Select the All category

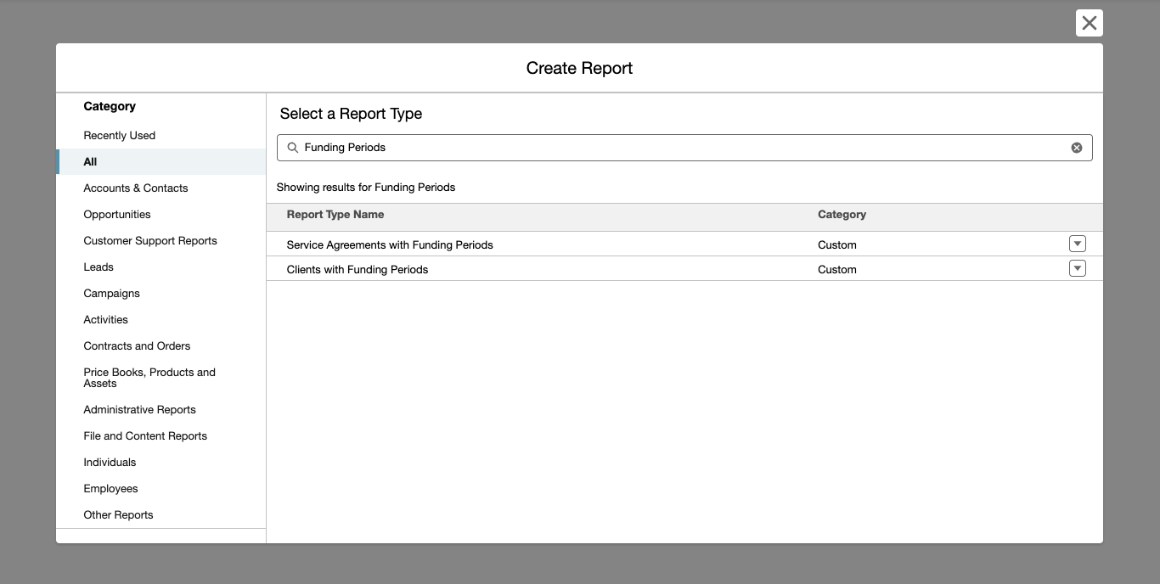(x=90, y=162)
